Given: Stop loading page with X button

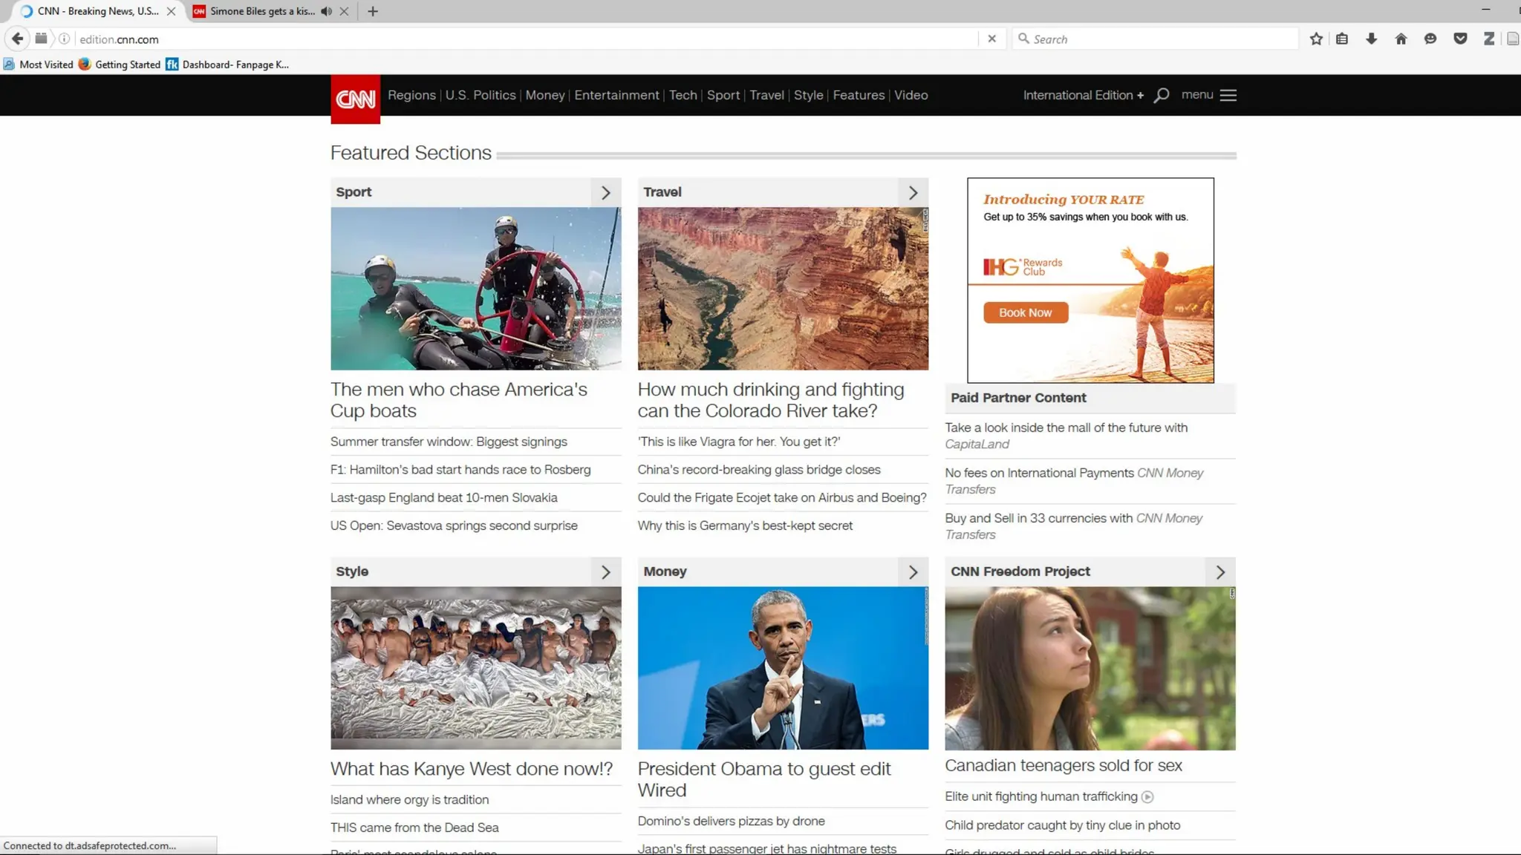Looking at the screenshot, I should click(991, 39).
